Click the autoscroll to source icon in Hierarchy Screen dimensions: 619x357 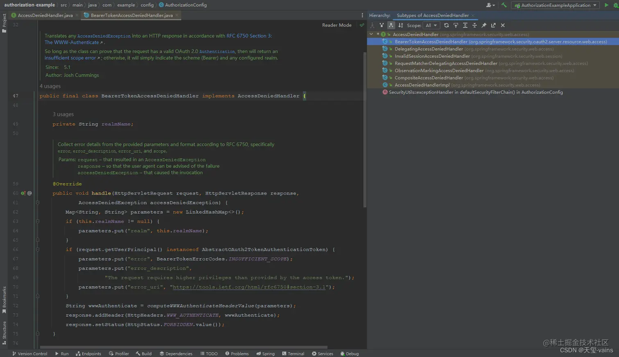click(456, 25)
